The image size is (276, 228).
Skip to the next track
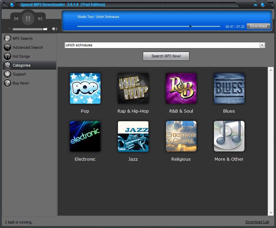(39, 19)
